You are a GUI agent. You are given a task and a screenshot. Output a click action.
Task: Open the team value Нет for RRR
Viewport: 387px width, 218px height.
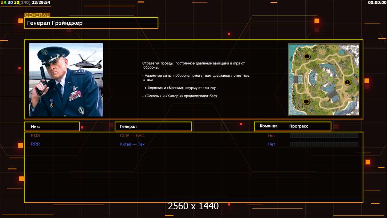pos(272,144)
